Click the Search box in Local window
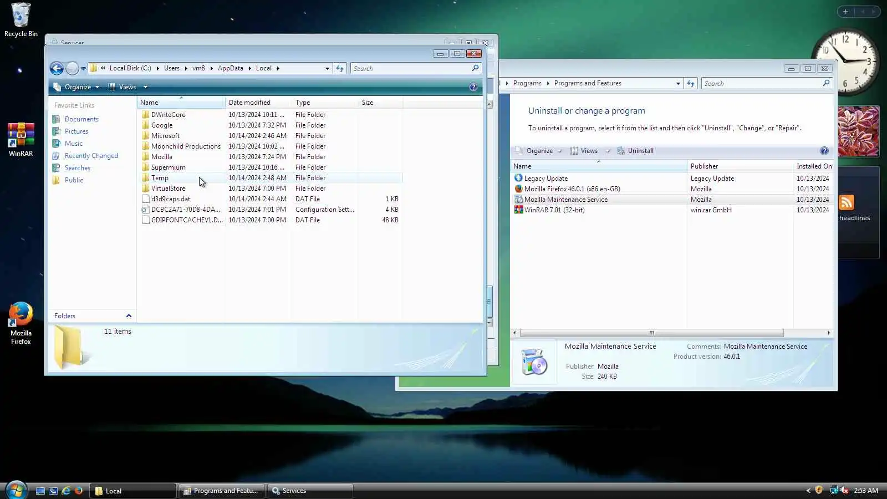The height and width of the screenshot is (499, 887). (x=416, y=68)
